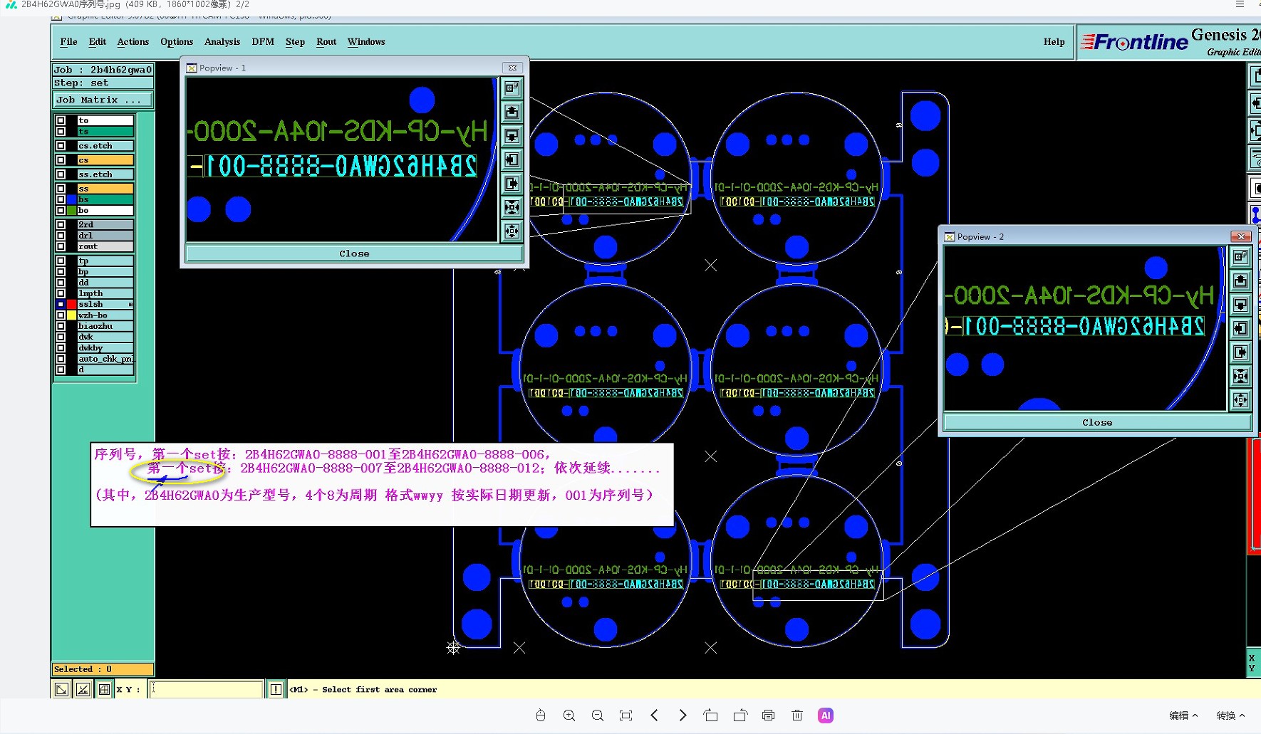
Task: Pan left in Popview 2
Action: [x=1240, y=328]
